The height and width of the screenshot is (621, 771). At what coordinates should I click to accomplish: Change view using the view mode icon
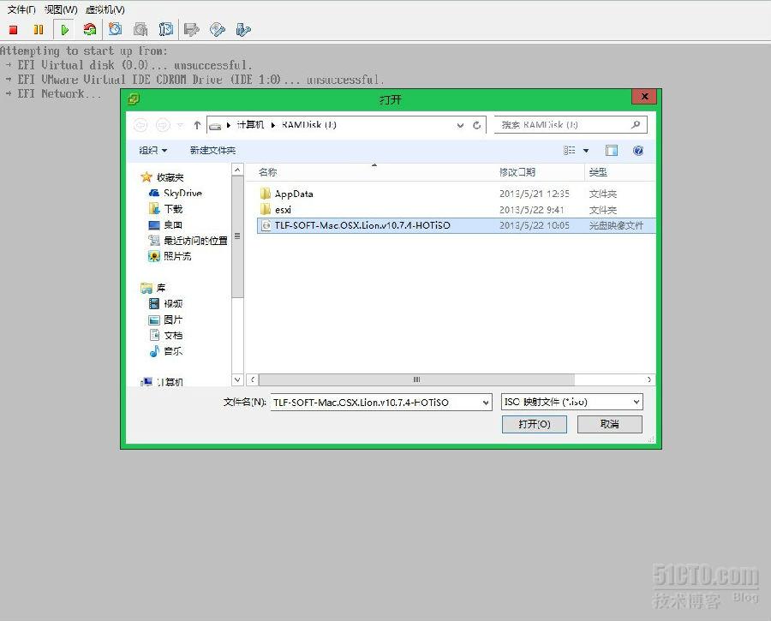[570, 151]
